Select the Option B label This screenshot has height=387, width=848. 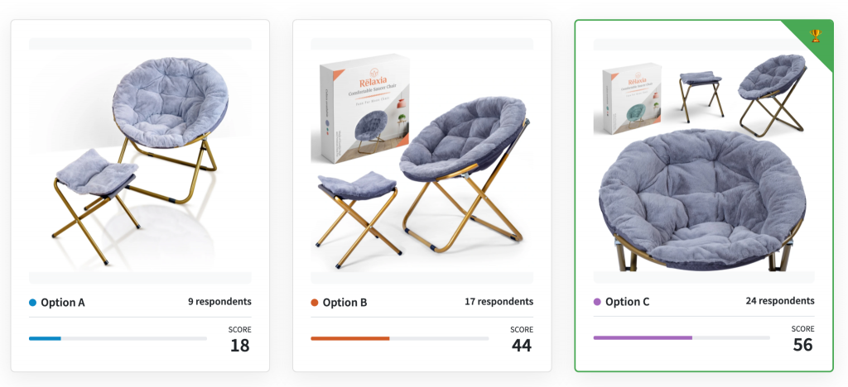[345, 303]
